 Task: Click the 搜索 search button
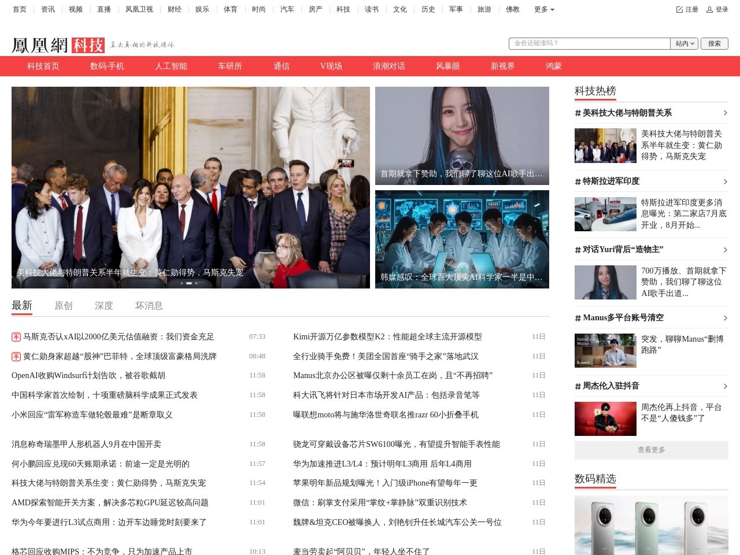pyautogui.click(x=715, y=43)
